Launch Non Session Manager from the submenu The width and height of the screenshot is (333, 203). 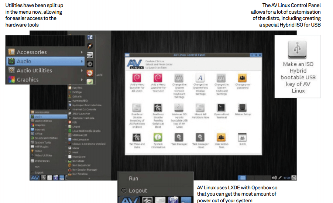coord(89,170)
